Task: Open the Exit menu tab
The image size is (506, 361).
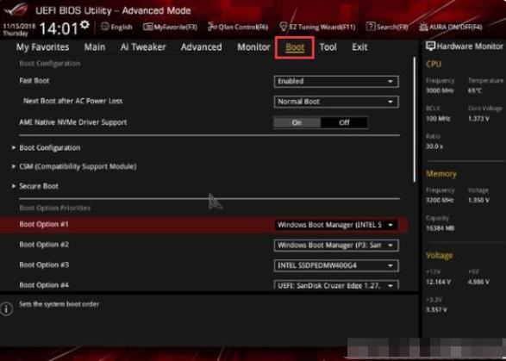Action: pyautogui.click(x=359, y=47)
